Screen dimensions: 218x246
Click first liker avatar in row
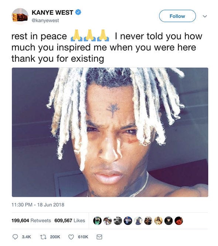click(x=97, y=221)
